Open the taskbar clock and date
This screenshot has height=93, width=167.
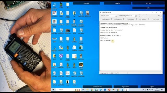tap(157, 90)
